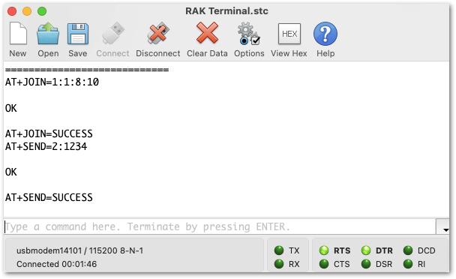Viewport: 456px width, 279px height.
Task: Click the TX activity indicator
Action: (279, 250)
